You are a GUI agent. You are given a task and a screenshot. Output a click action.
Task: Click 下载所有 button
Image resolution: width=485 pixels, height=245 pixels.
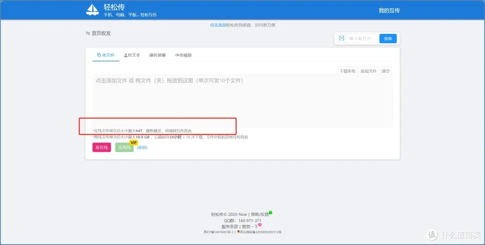coord(347,71)
